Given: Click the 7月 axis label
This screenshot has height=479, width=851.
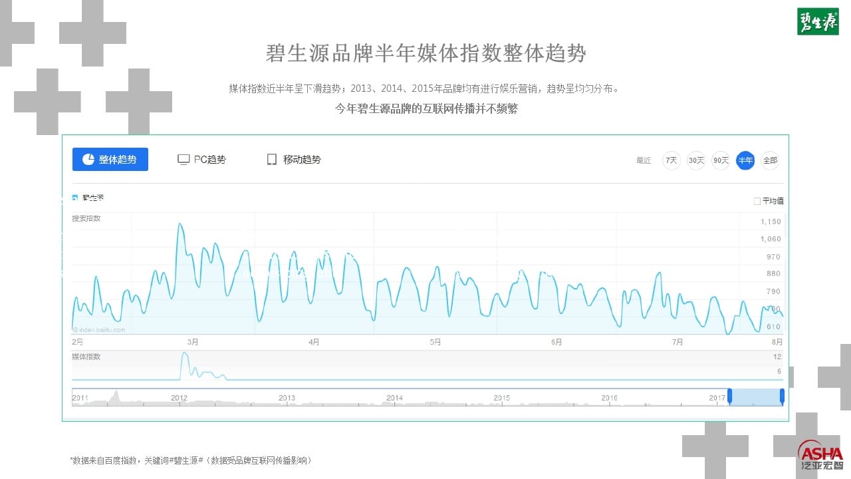Looking at the screenshot, I should (x=677, y=342).
